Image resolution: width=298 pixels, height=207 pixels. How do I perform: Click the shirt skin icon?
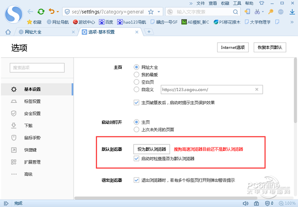coord(261,3)
